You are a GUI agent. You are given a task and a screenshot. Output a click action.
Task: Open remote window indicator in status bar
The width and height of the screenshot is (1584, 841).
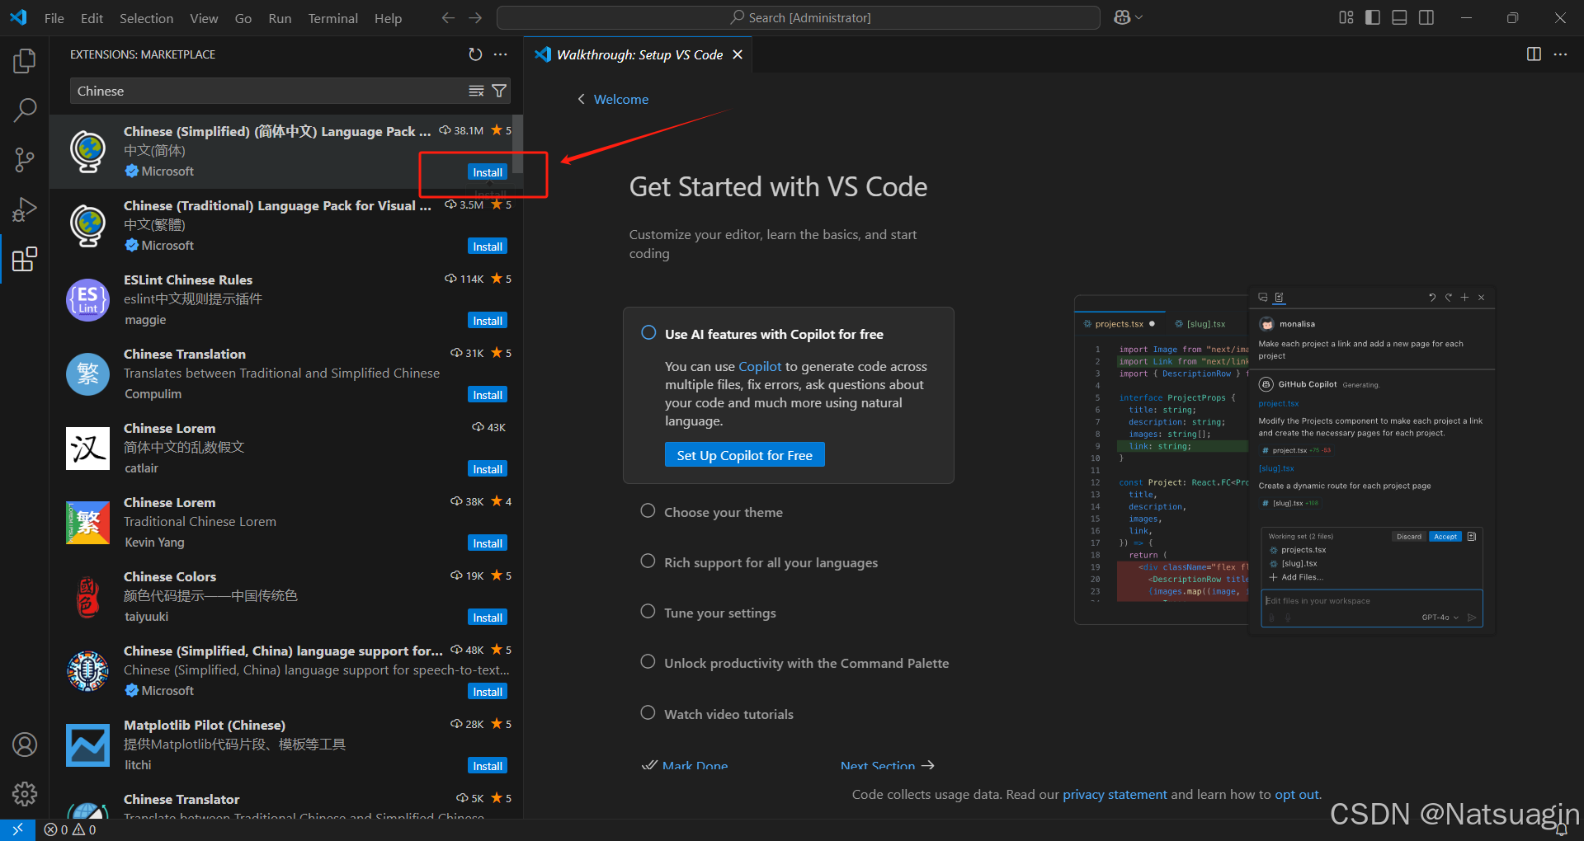point(17,829)
